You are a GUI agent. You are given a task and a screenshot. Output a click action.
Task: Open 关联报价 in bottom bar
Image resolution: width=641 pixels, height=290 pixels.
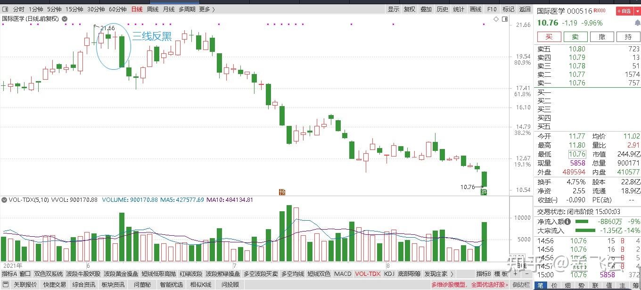(25, 285)
